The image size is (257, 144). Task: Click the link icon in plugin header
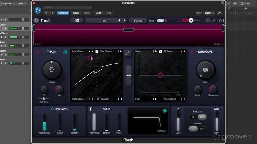pos(220,13)
